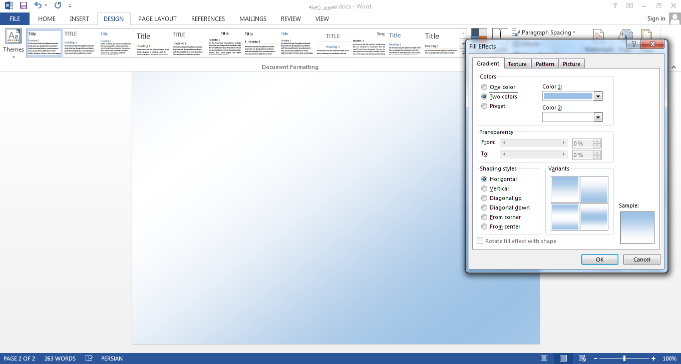Click the account avatar icon beside Sign in
681x364 pixels.
pyautogui.click(x=674, y=19)
